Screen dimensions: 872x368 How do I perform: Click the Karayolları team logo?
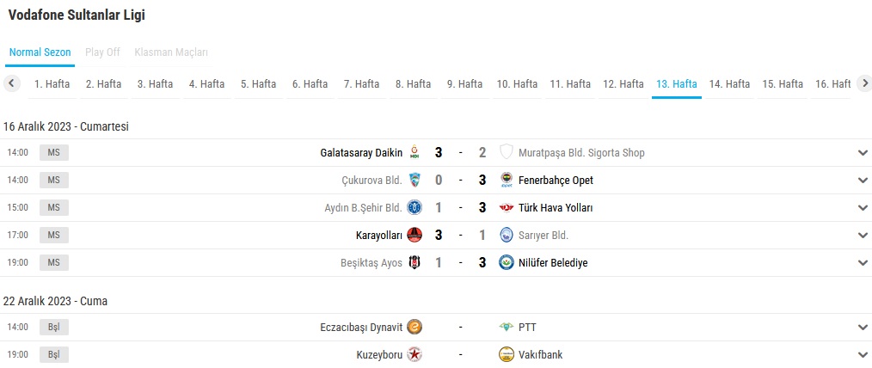pyautogui.click(x=415, y=236)
